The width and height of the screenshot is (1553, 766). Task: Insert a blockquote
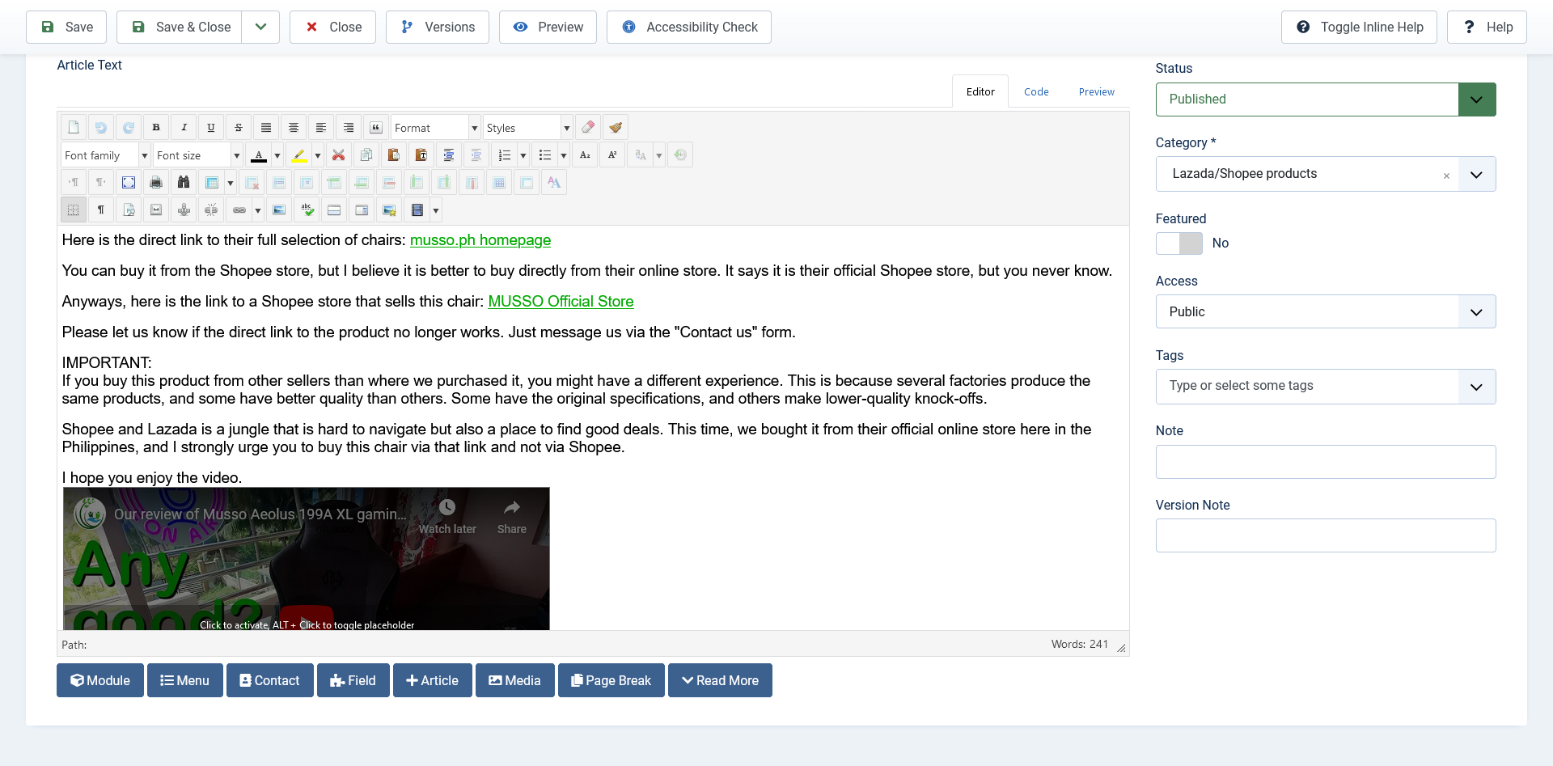click(x=376, y=128)
